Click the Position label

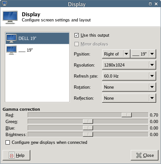tap(82, 54)
